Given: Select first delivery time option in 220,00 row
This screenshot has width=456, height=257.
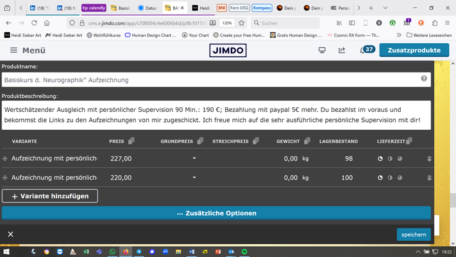Looking at the screenshot, I should click(x=380, y=177).
